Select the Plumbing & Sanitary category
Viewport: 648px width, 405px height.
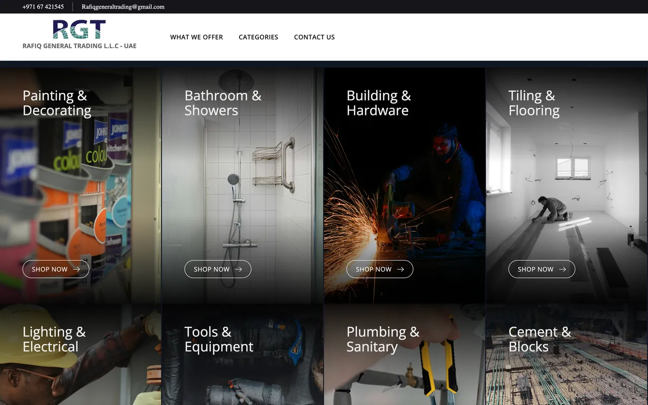coord(383,339)
